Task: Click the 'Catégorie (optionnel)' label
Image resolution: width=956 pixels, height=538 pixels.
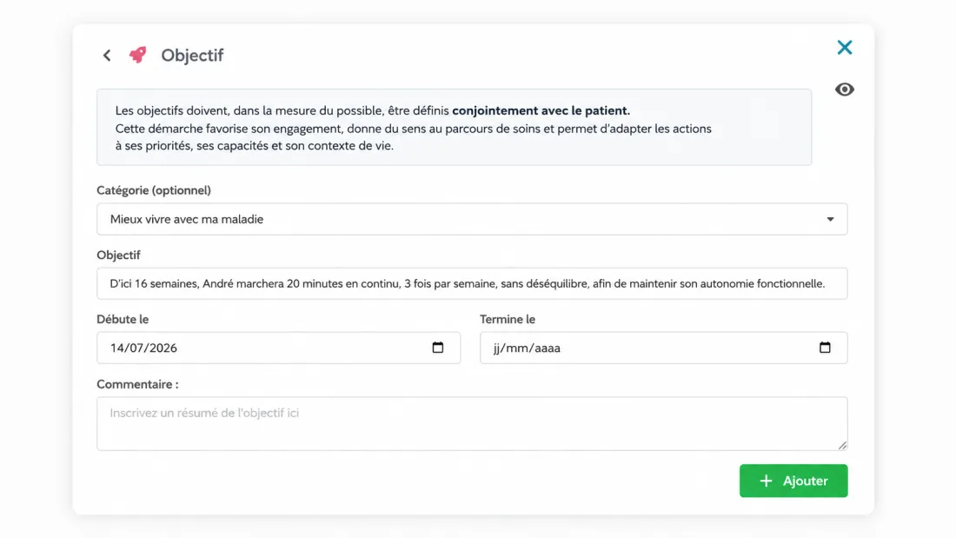Action: pos(154,190)
